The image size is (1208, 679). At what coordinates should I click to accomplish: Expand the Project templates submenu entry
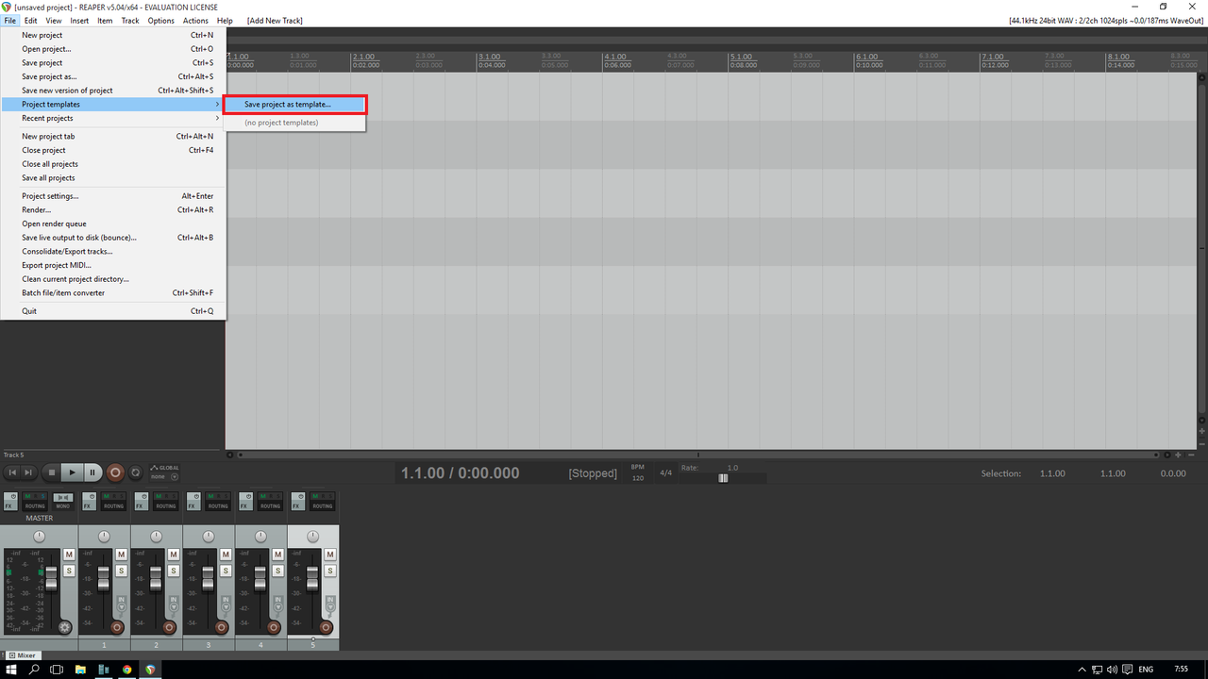[x=113, y=104]
